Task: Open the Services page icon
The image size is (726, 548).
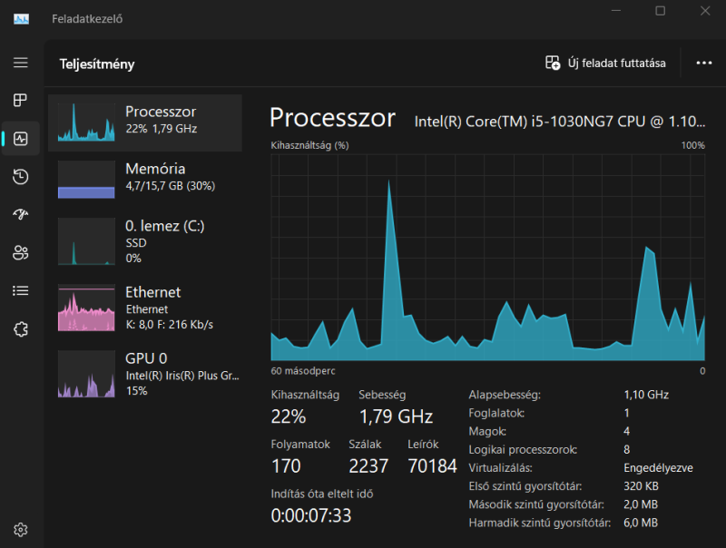Action: pyautogui.click(x=20, y=329)
